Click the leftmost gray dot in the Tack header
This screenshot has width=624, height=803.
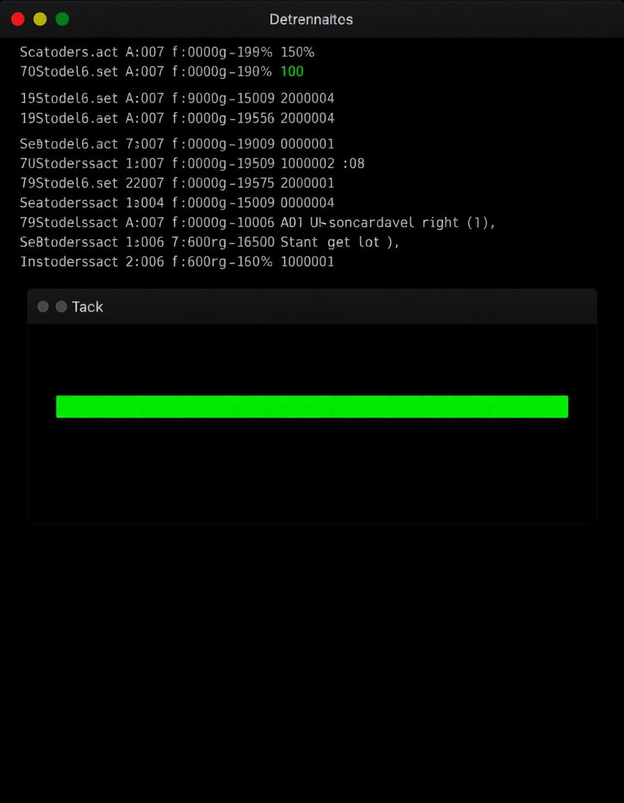pos(43,307)
